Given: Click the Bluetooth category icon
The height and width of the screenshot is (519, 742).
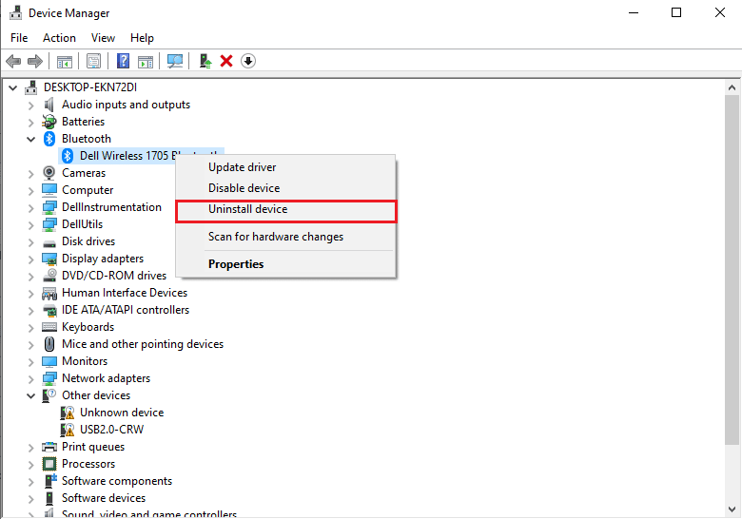Looking at the screenshot, I should point(49,139).
